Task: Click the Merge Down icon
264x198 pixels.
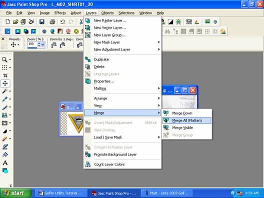Action: tap(166, 113)
